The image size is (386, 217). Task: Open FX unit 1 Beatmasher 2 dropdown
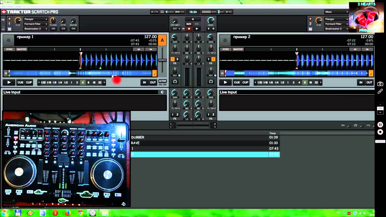pyautogui.click(x=36, y=29)
